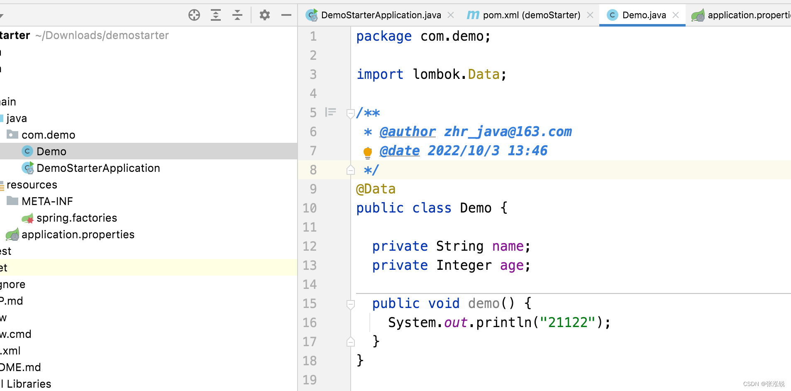
Task: Select spring.factories file in tree
Action: (149, 217)
